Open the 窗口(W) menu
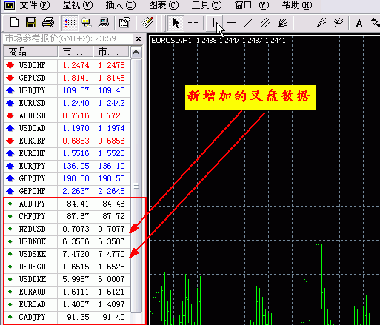Screen dimensions: 380x325 pyautogui.click(x=252, y=5)
